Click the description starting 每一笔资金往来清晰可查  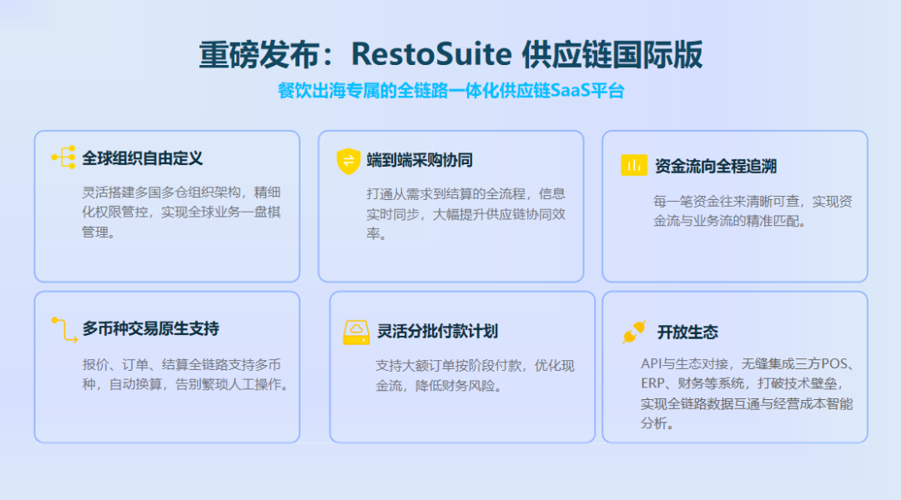point(753,211)
